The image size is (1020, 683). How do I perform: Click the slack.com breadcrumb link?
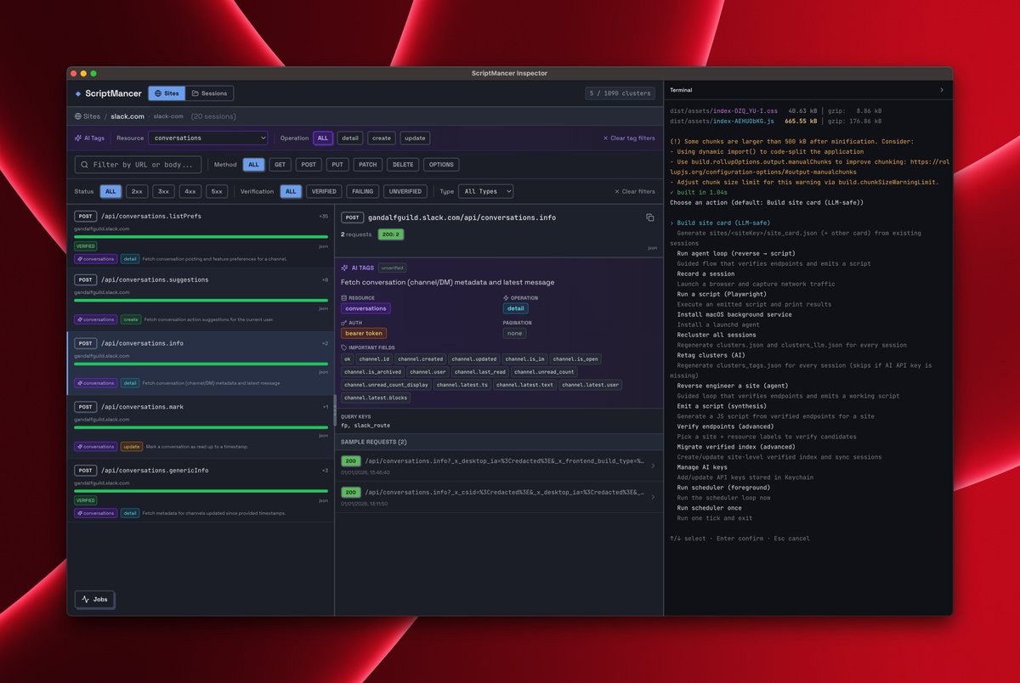pos(127,116)
